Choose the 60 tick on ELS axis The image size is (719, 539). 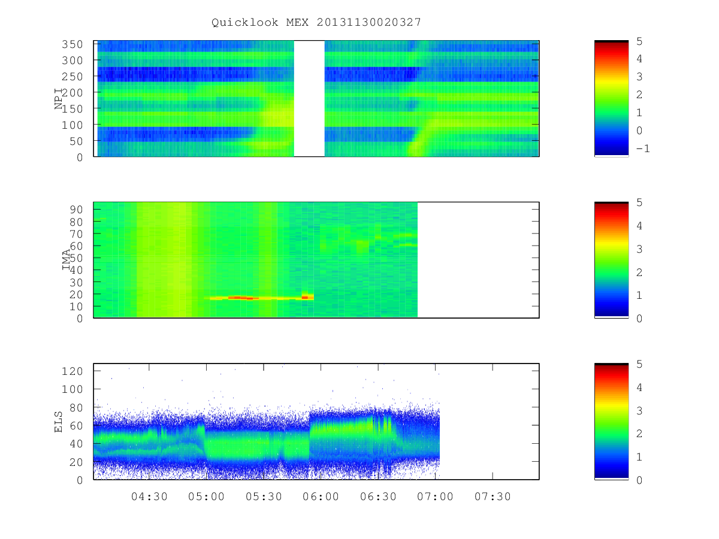[x=76, y=425]
